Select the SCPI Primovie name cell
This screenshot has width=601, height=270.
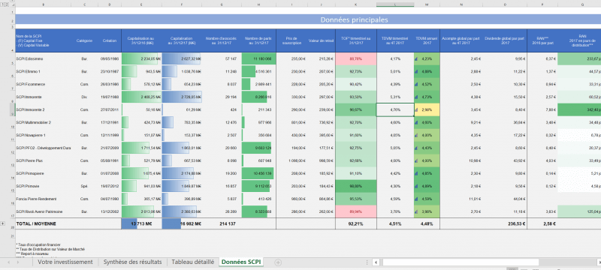coord(43,186)
